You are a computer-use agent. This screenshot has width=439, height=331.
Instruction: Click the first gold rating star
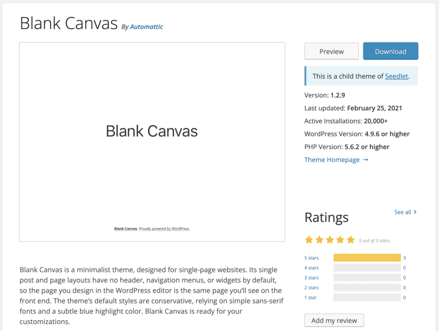[309, 240]
